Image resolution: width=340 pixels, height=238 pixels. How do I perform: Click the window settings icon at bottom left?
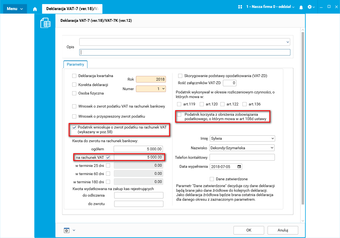coord(67,230)
